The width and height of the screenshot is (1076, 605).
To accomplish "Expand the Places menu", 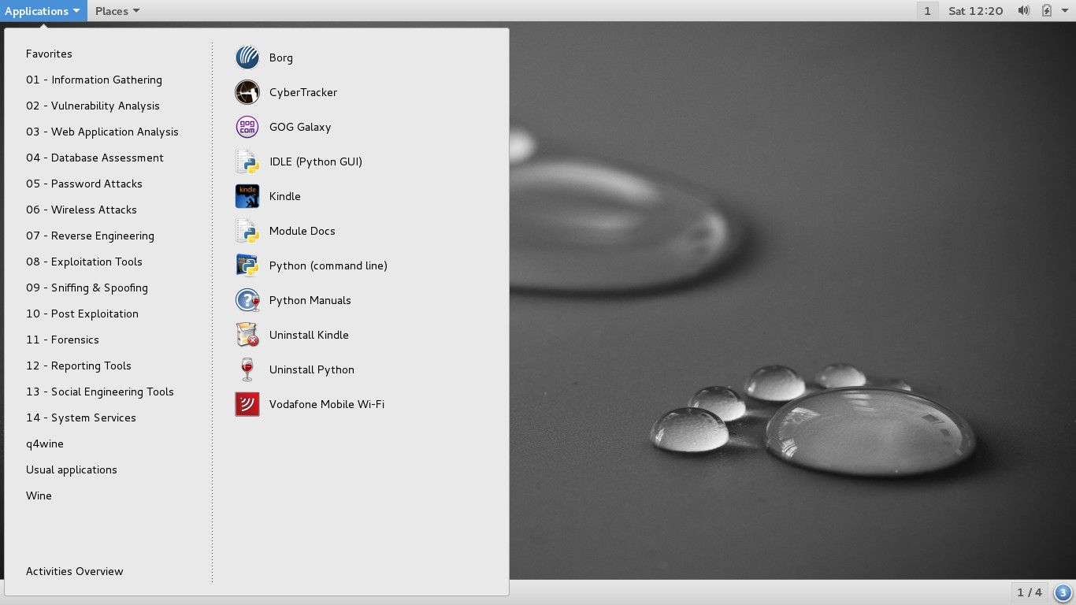I will click(x=117, y=11).
